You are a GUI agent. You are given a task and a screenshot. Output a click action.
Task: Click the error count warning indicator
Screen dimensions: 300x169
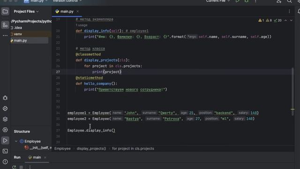click(261, 20)
